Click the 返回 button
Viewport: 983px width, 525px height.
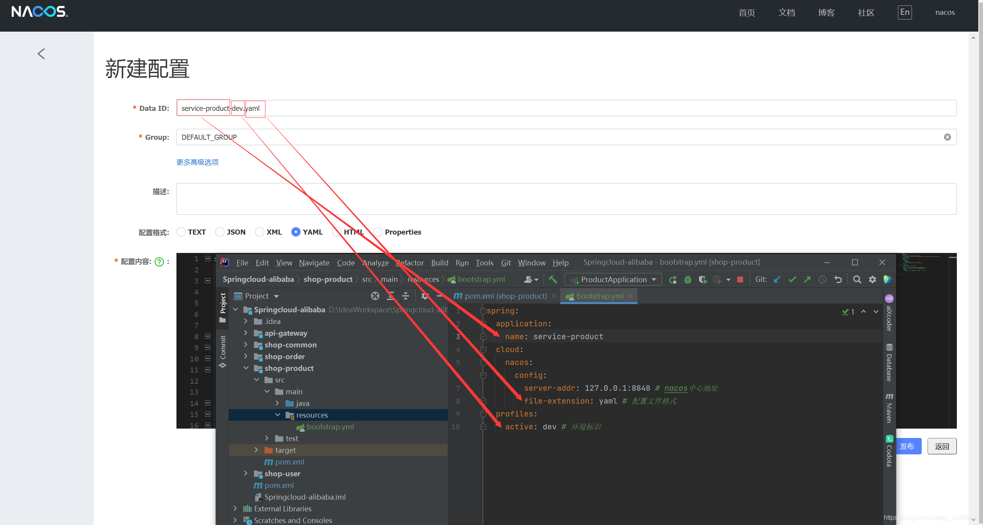941,446
